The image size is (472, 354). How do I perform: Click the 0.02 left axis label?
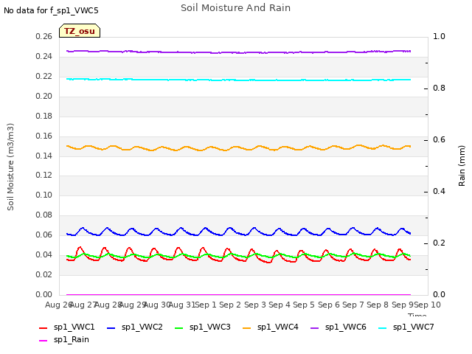(x=44, y=274)
